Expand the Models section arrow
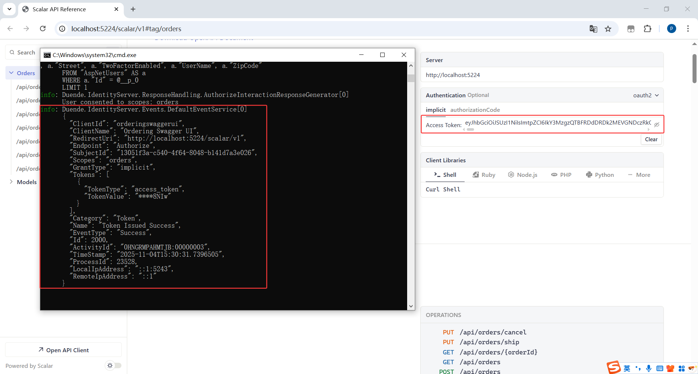The image size is (698, 374). pyautogui.click(x=11, y=182)
